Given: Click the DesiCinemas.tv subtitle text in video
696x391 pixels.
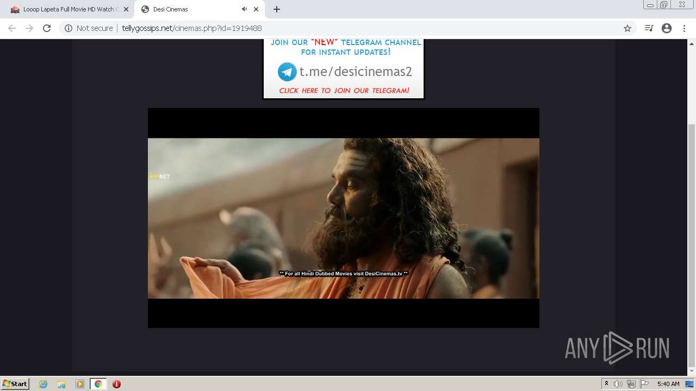Looking at the screenshot, I should point(344,274).
